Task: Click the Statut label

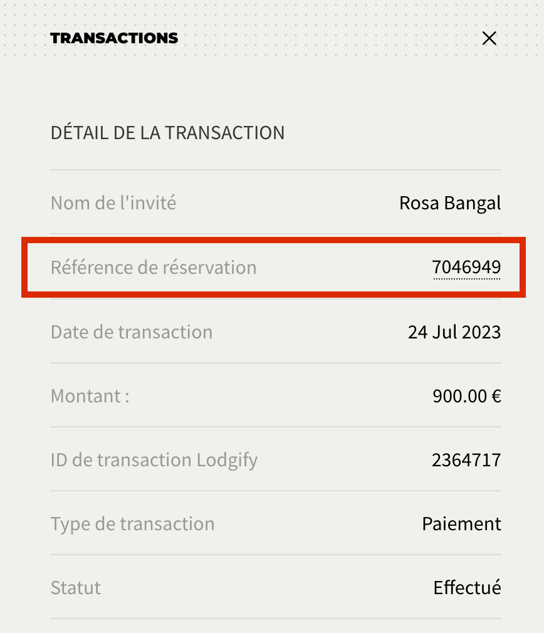Action: click(x=76, y=588)
